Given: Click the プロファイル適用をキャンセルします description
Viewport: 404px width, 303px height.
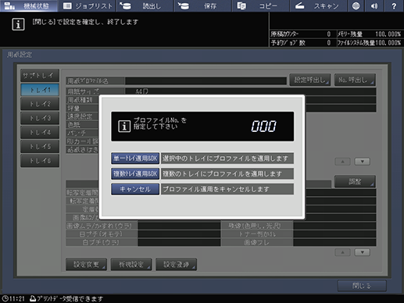Looking at the screenshot, I should coord(227,189).
